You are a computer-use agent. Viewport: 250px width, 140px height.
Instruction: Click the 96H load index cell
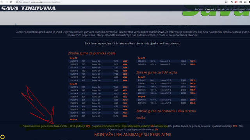pos(152,80)
